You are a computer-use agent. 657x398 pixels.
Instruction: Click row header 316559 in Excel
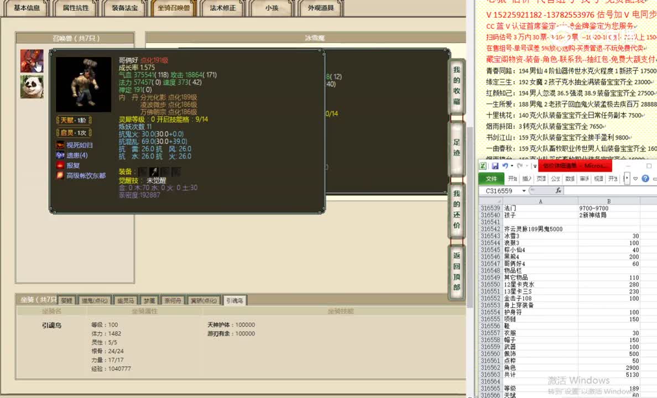(491, 347)
